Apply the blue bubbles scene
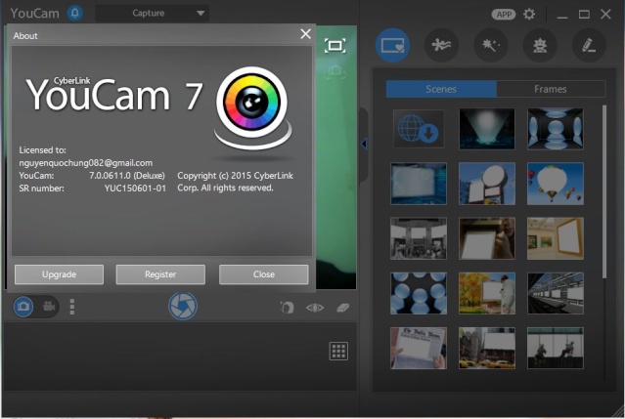The width and height of the screenshot is (625, 419). point(419,293)
